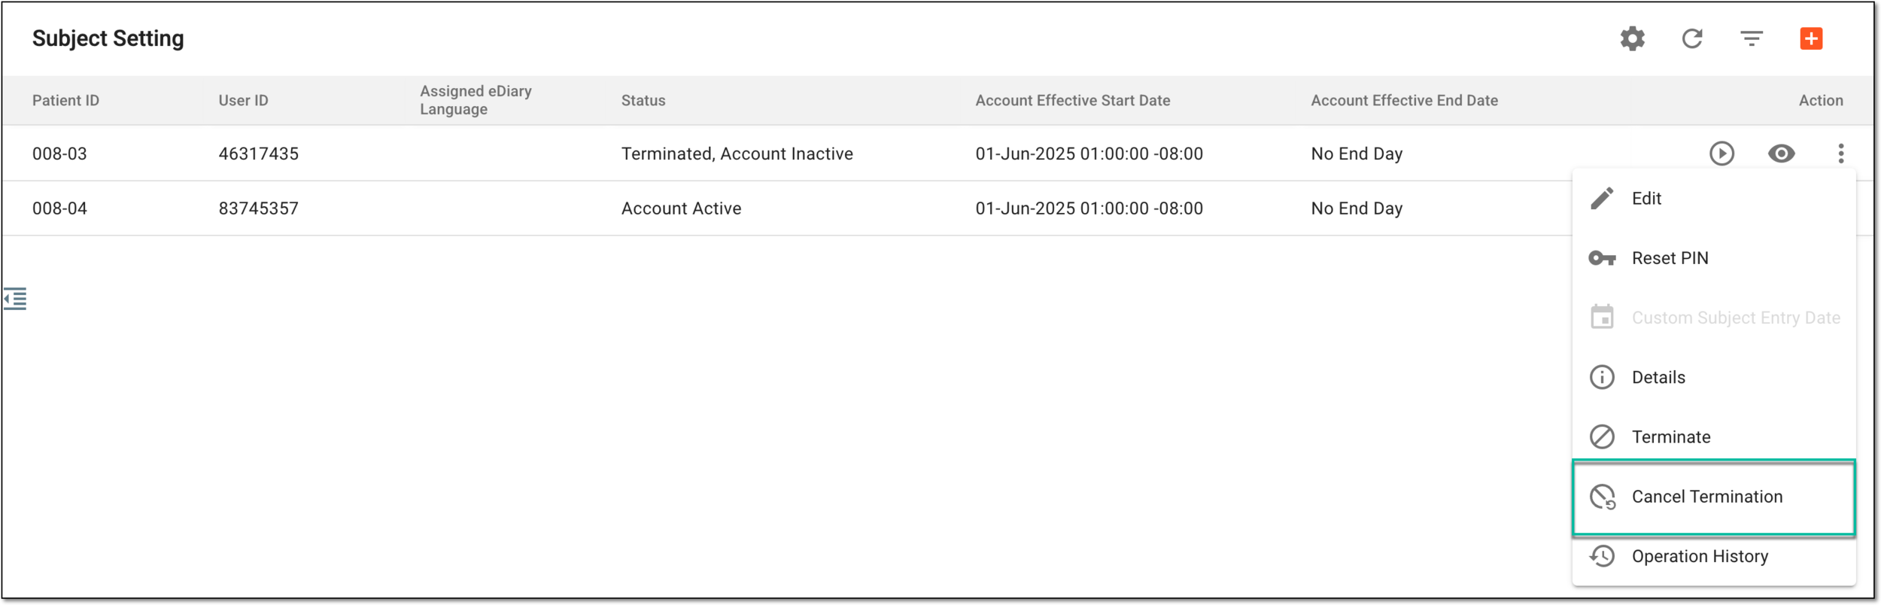Open the three-dot menu for patient 008-03

pos(1840,154)
